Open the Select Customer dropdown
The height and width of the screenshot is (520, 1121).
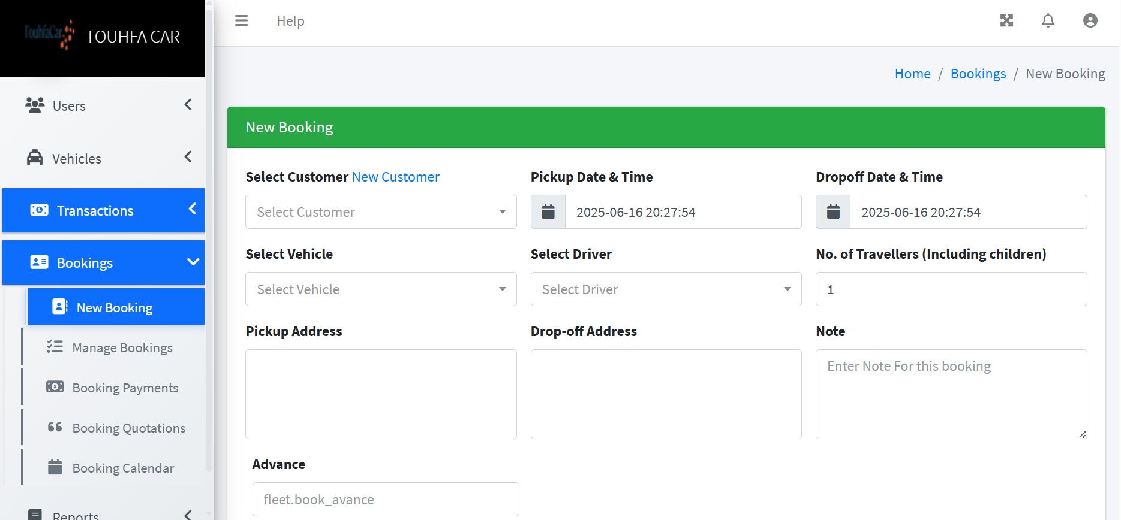pos(381,212)
